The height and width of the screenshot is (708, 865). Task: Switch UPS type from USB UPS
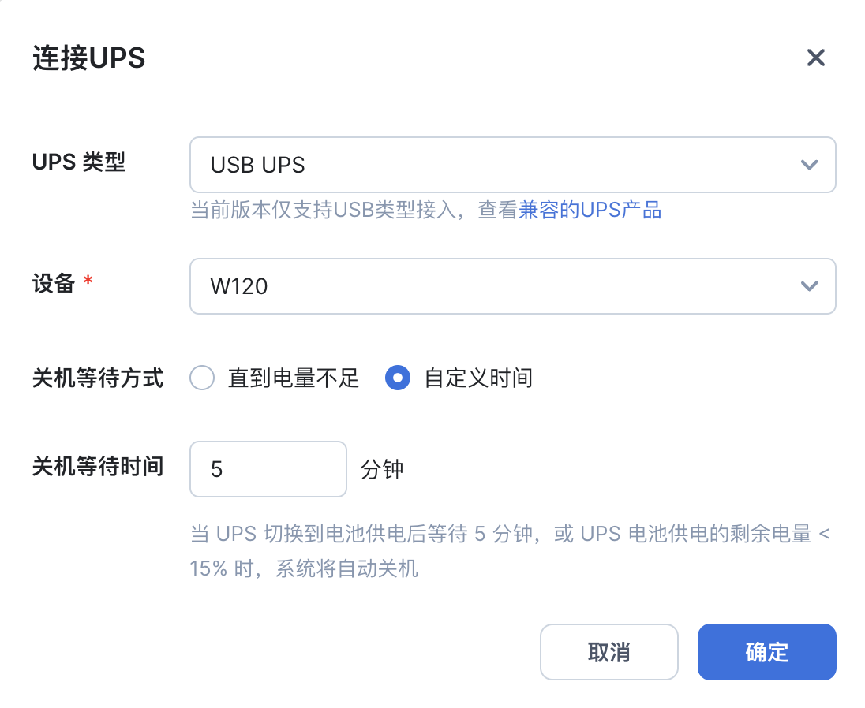[x=513, y=165]
